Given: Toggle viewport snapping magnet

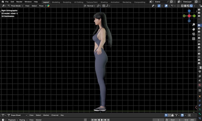Looking at the screenshot, I should point(104,6).
